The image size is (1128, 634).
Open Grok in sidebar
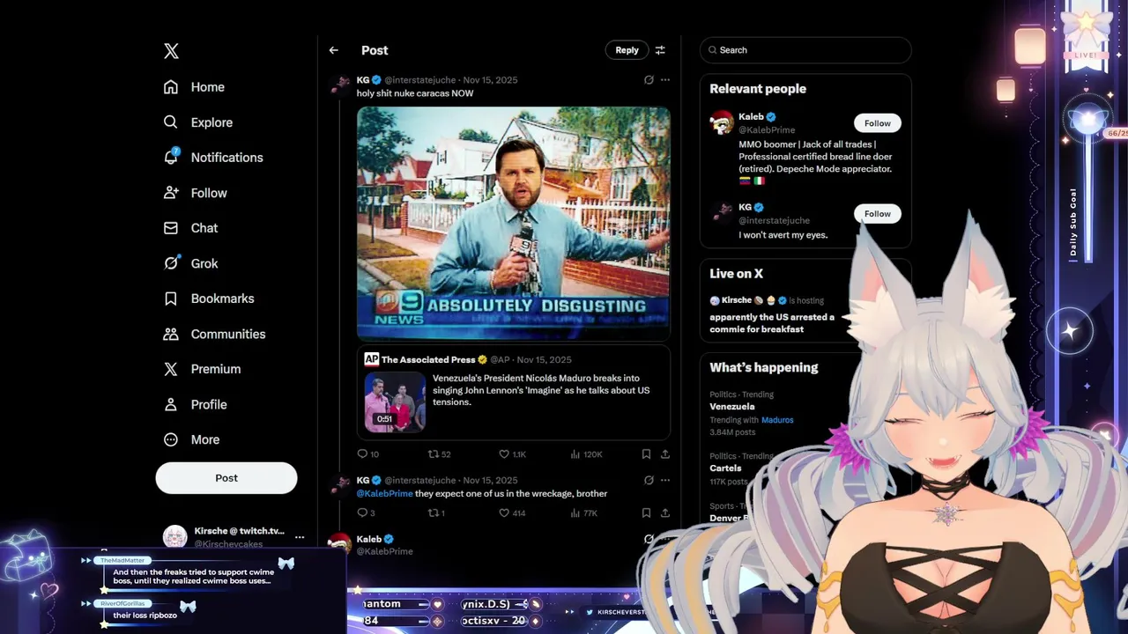(x=190, y=263)
